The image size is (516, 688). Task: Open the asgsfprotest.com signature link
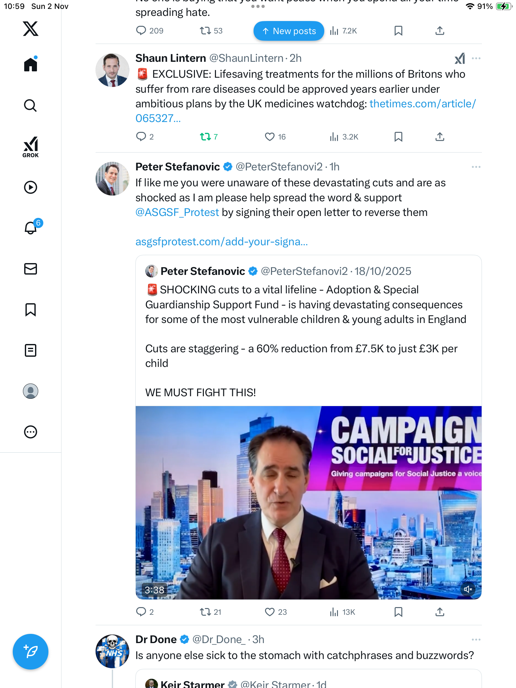tap(222, 242)
